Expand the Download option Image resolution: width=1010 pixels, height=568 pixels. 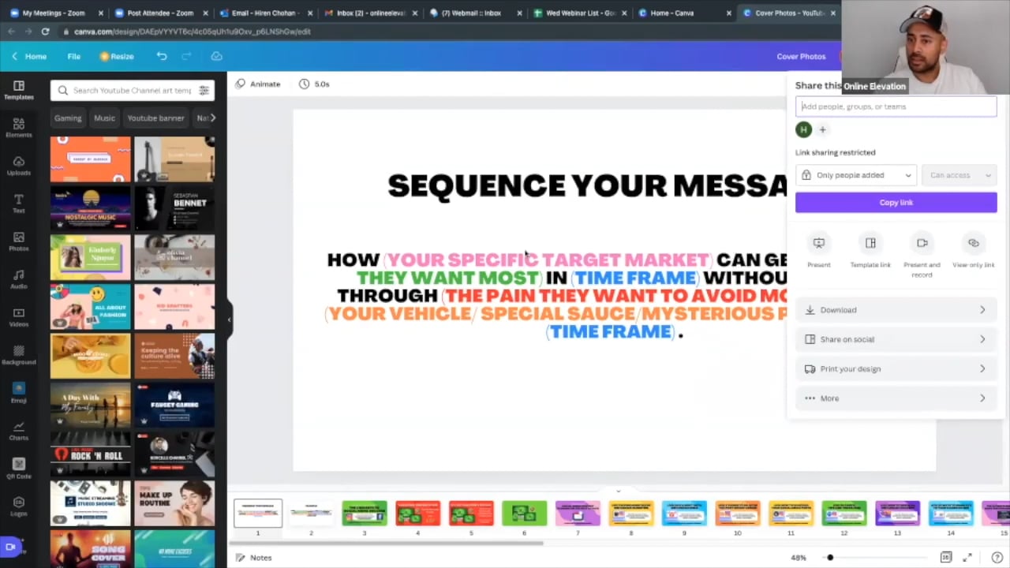point(896,310)
